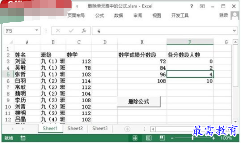
Task: Switch to Sheet2 tab
Action: pos(75,128)
